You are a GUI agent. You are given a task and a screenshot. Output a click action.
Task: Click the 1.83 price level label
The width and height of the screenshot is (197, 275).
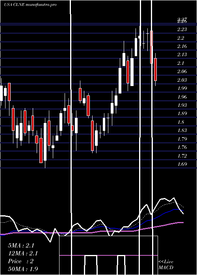coord(182,130)
